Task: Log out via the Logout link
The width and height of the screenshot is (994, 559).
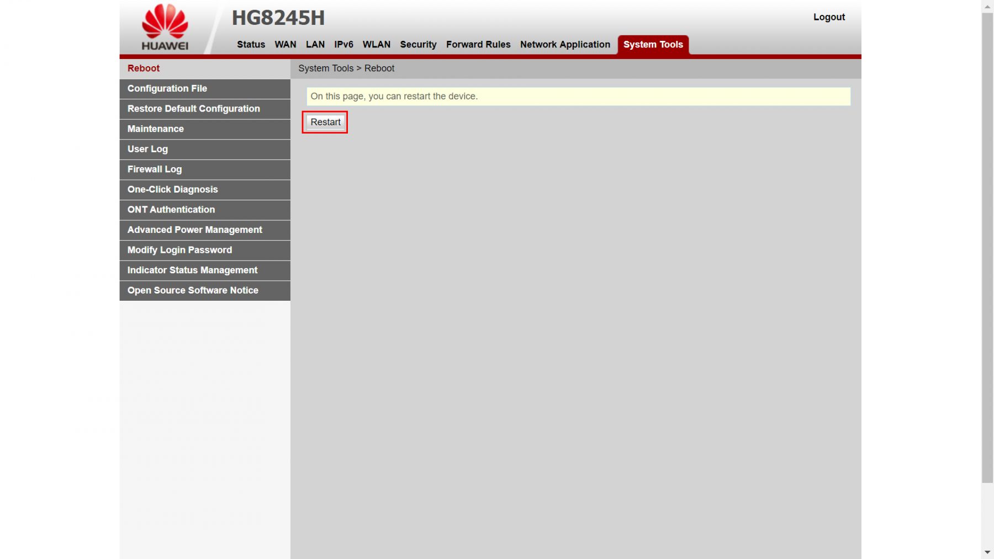Action: point(828,17)
